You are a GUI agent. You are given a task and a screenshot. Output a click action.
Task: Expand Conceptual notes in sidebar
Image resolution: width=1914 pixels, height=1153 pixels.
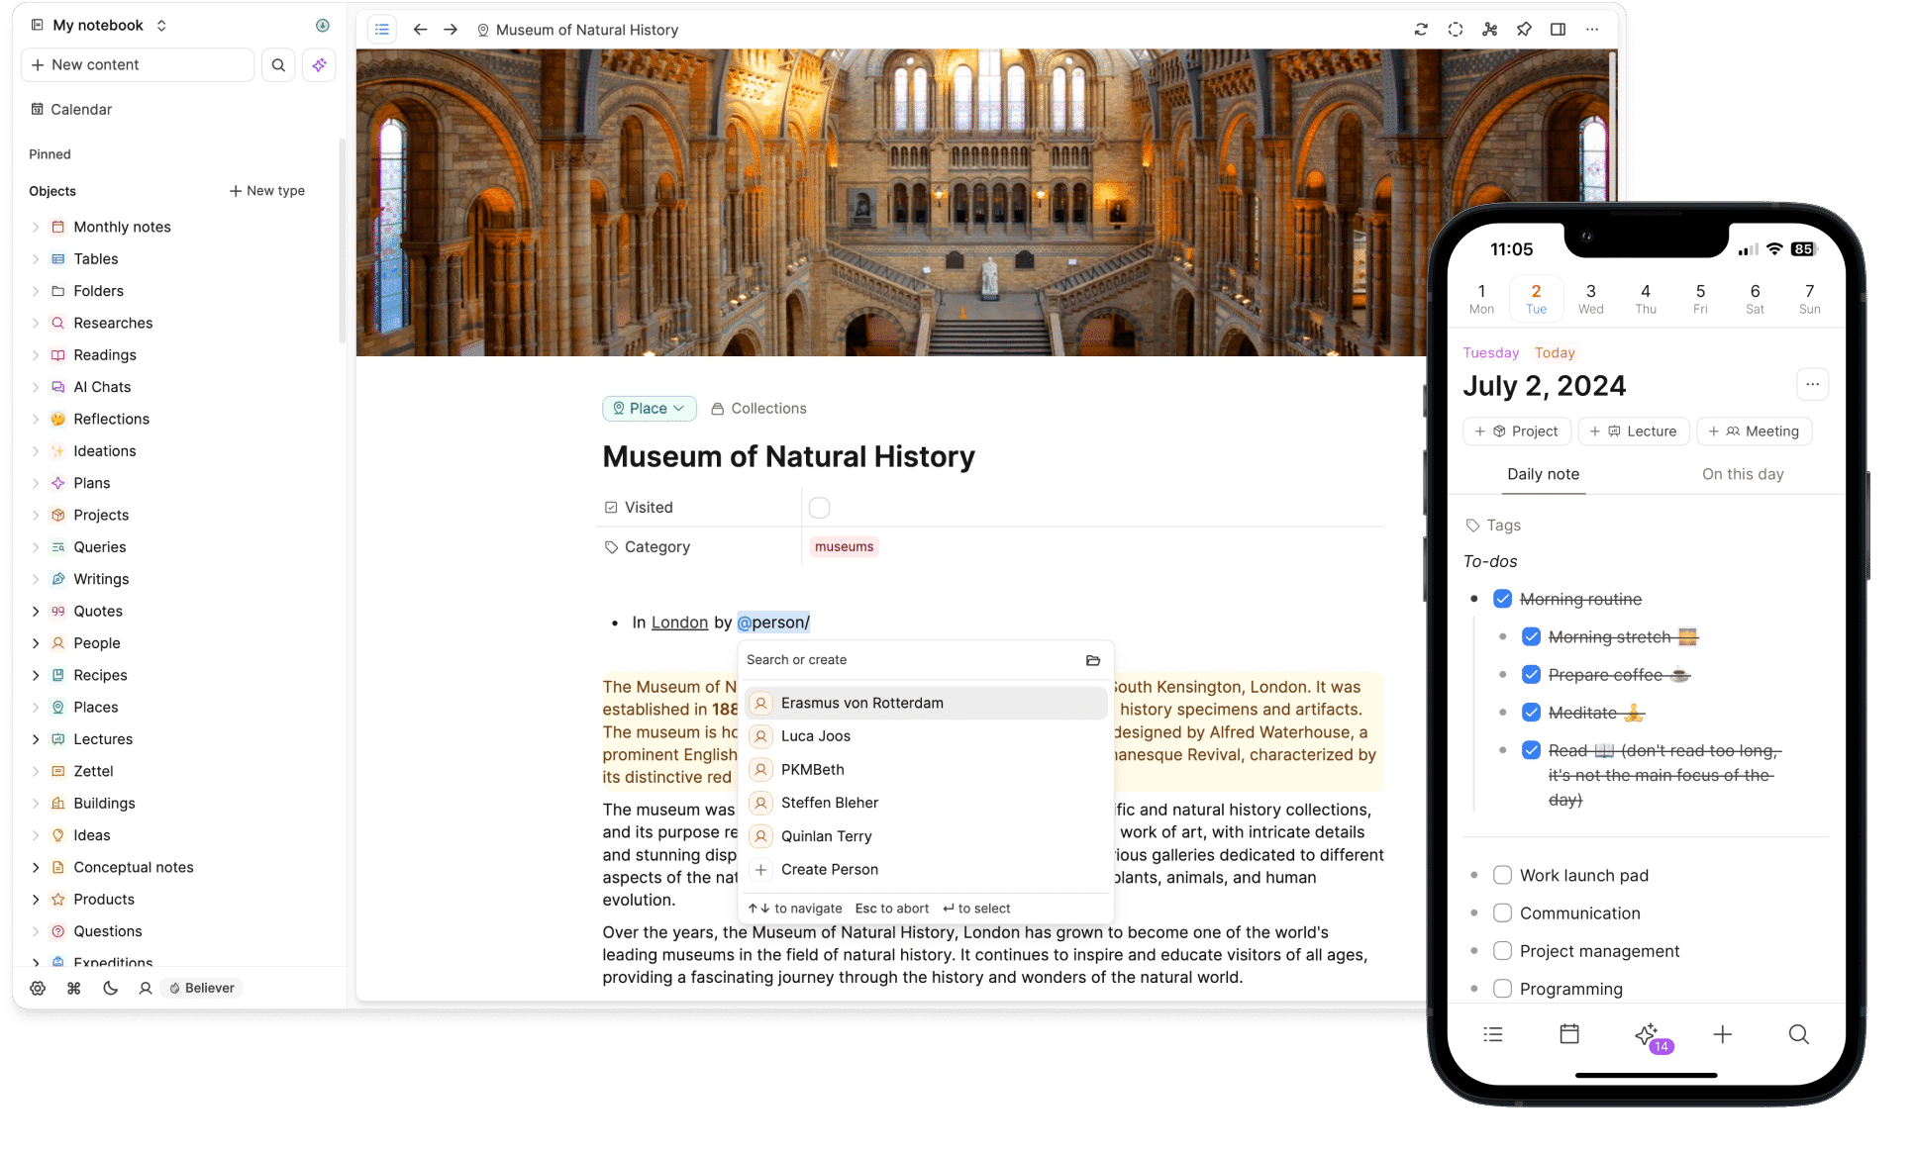37,867
